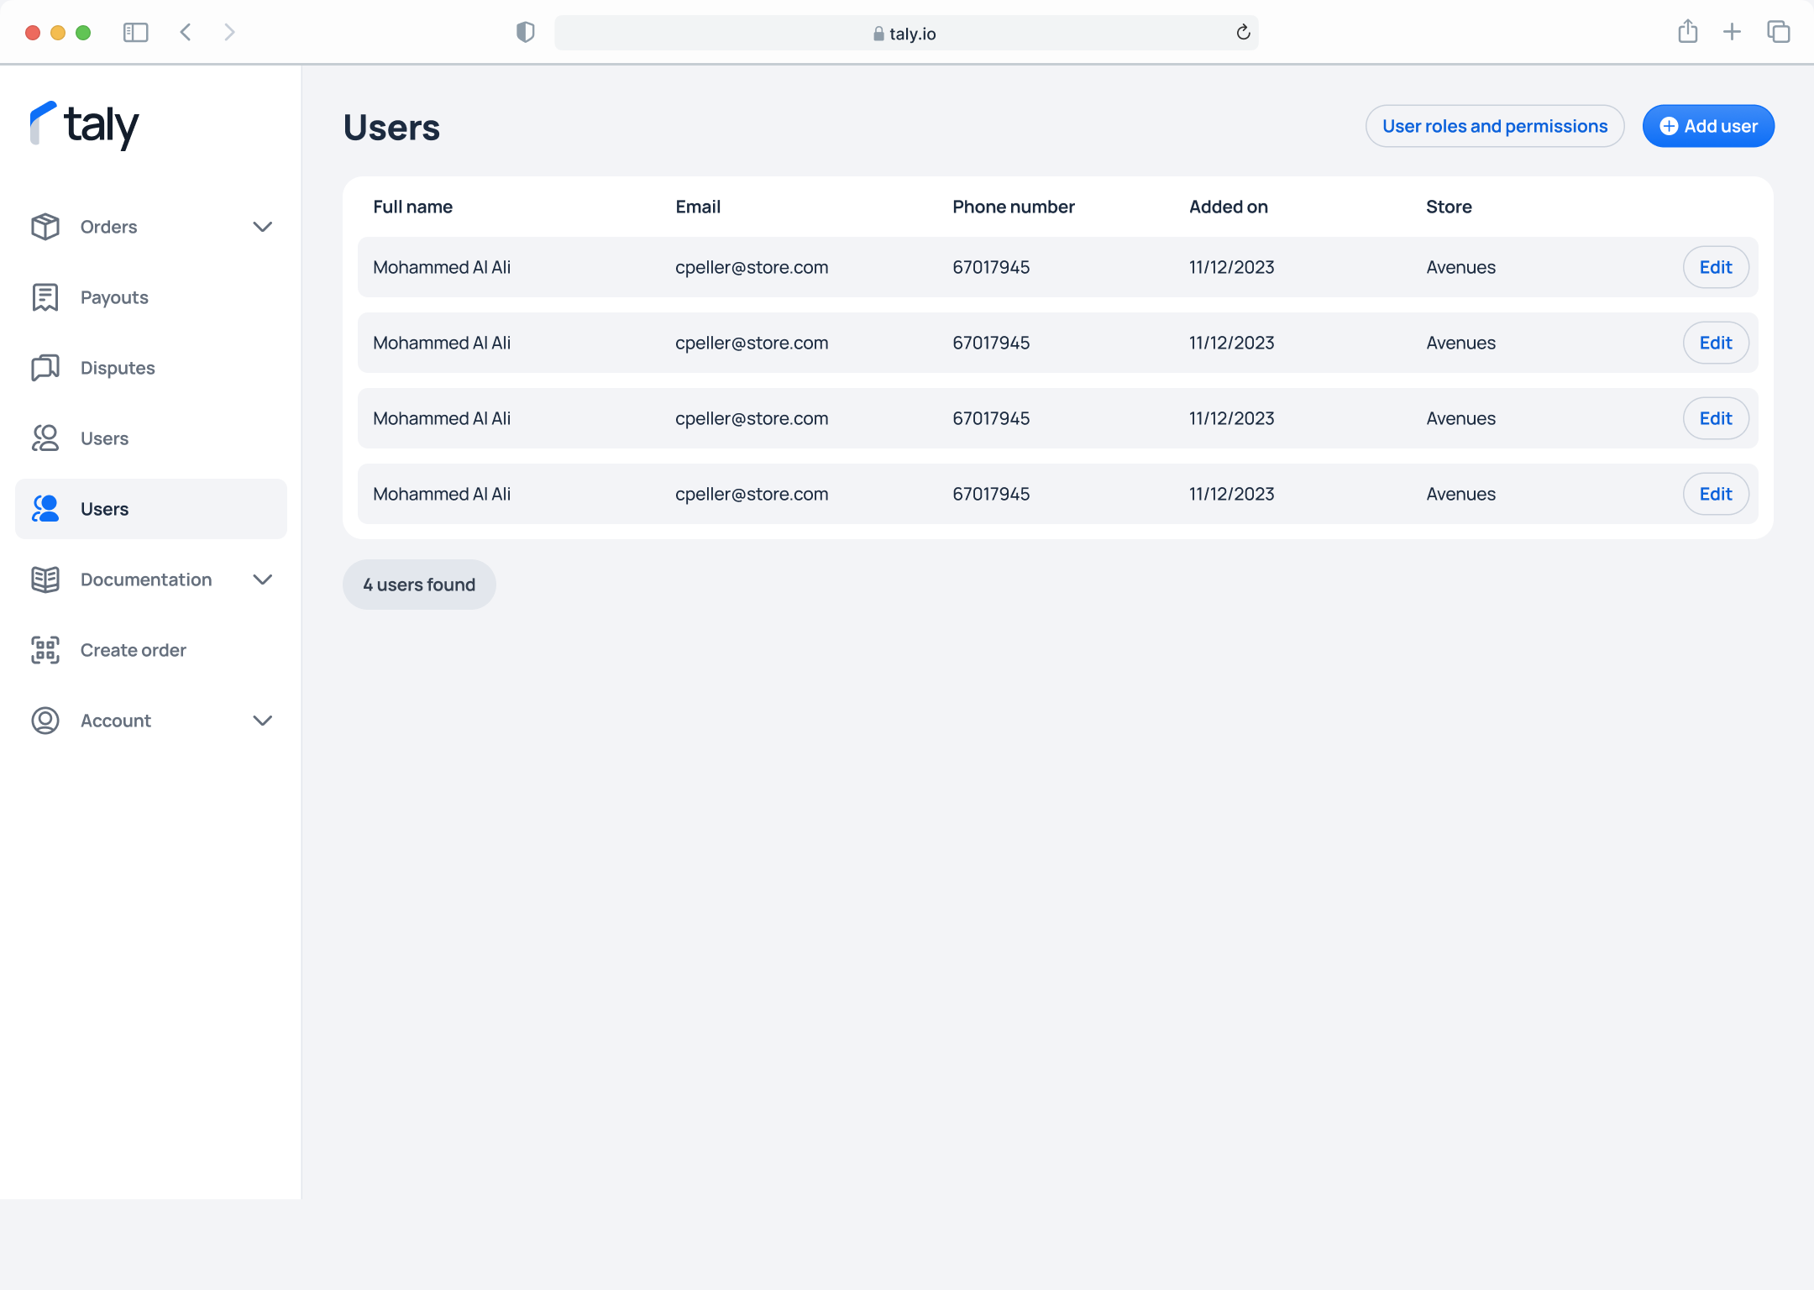Expand the Account chevron
The image size is (1814, 1290).
(263, 721)
